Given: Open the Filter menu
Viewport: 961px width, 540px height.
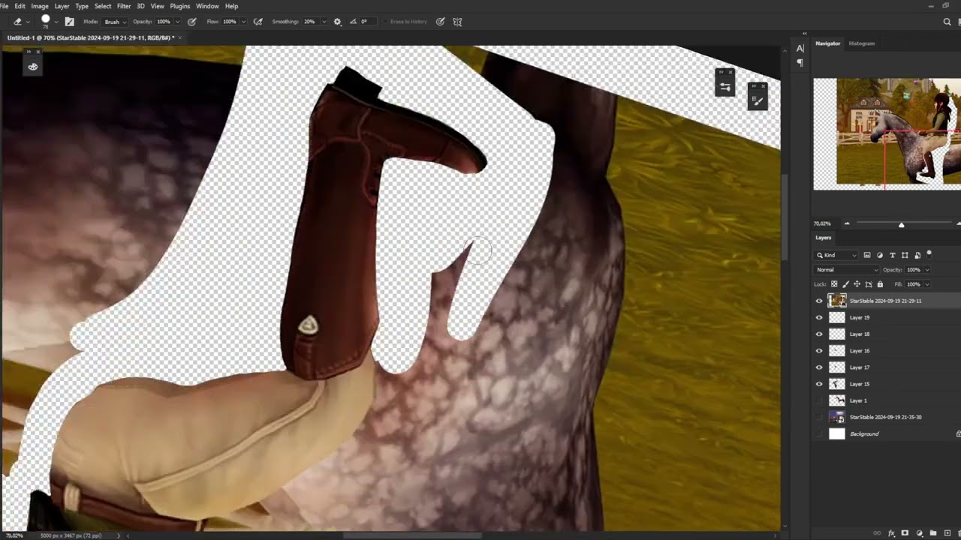Looking at the screenshot, I should click(124, 6).
